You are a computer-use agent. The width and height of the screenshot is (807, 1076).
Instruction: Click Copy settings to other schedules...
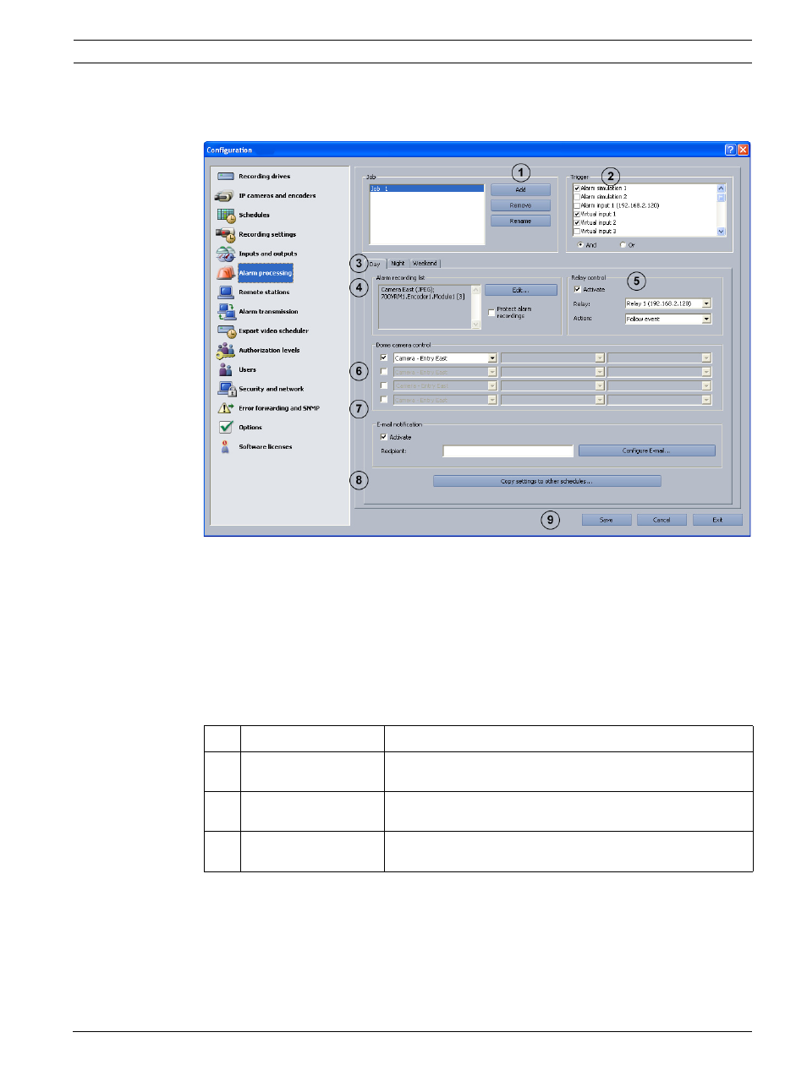(546, 482)
